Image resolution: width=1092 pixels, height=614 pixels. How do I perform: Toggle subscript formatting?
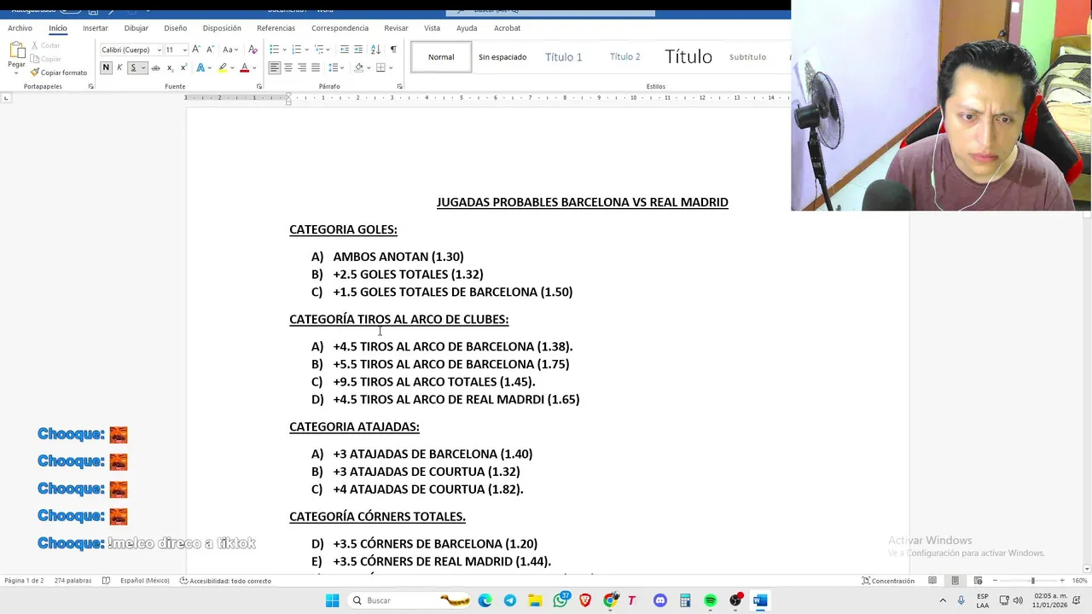tap(170, 67)
